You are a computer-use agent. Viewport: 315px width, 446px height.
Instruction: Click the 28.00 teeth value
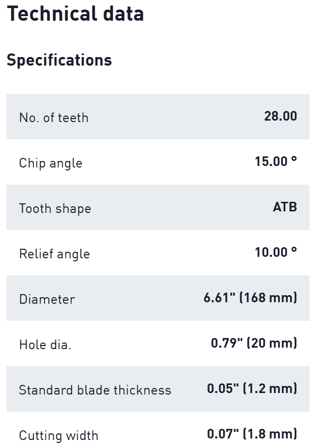[280, 116]
